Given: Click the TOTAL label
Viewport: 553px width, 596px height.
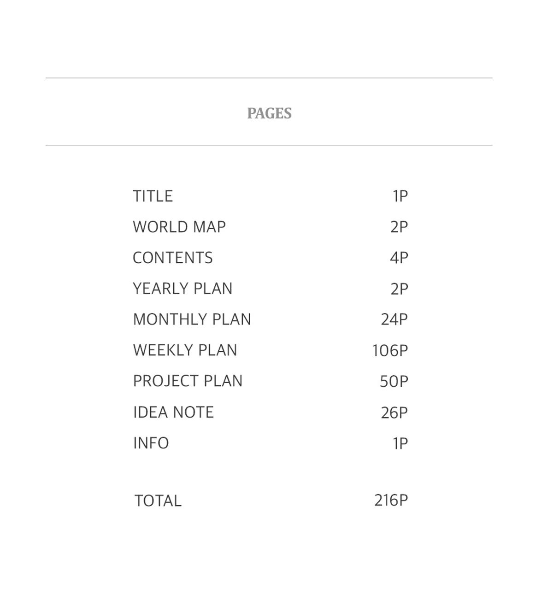Looking at the screenshot, I should pyautogui.click(x=158, y=501).
